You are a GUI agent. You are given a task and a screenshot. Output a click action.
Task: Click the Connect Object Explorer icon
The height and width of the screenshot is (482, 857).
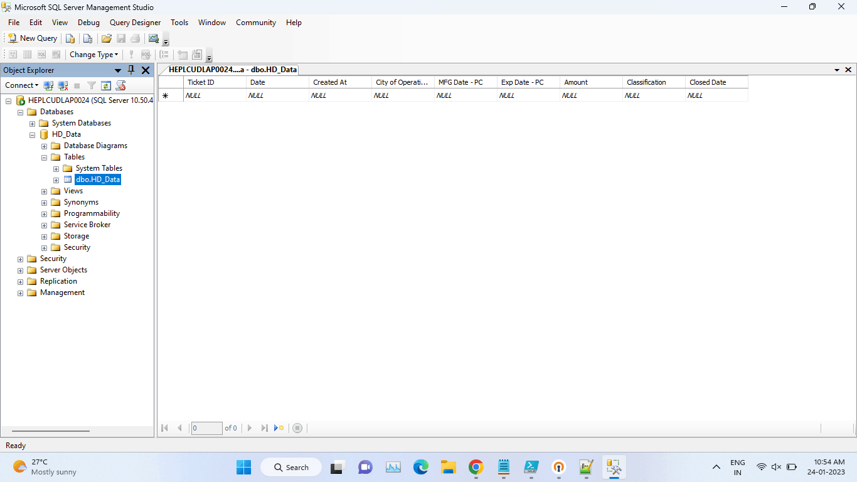48,85
